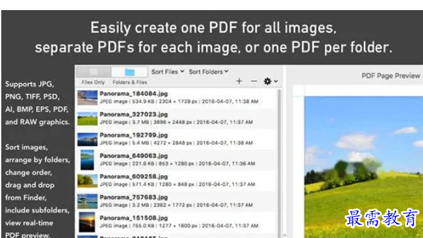Switch to Folders & Files view
Screen dimensions: 423x238
pyautogui.click(x=130, y=72)
